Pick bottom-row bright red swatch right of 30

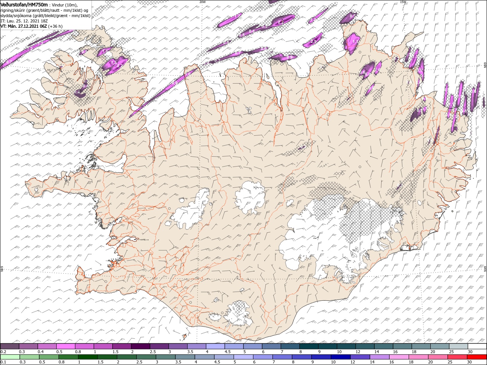click(x=477, y=357)
